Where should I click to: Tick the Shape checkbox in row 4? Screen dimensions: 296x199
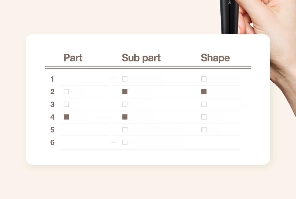(204, 117)
